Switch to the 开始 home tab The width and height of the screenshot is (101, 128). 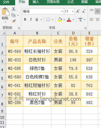coord(22,2)
